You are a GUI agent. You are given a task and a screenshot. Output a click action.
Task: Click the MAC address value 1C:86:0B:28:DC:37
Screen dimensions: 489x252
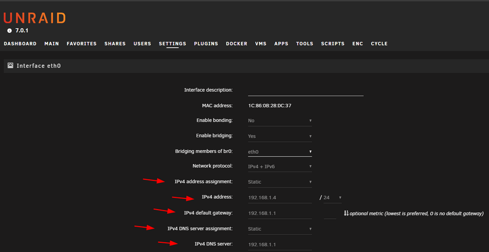tap(269, 106)
